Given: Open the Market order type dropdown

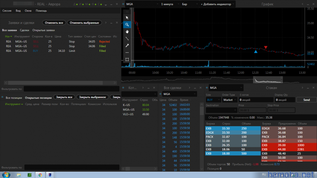Looking at the screenshot, I should click(229, 100).
